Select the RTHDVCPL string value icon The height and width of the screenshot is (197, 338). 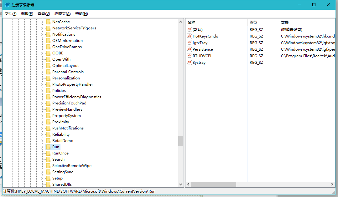189,56
